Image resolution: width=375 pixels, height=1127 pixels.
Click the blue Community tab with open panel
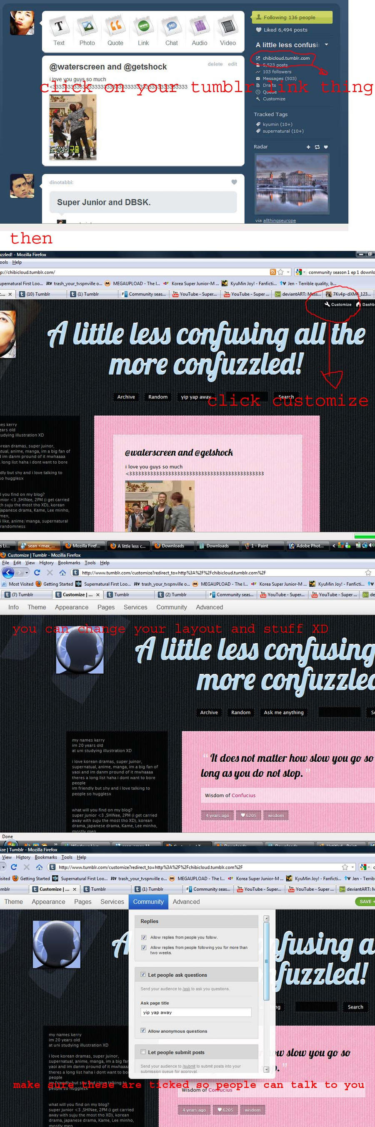[148, 902]
